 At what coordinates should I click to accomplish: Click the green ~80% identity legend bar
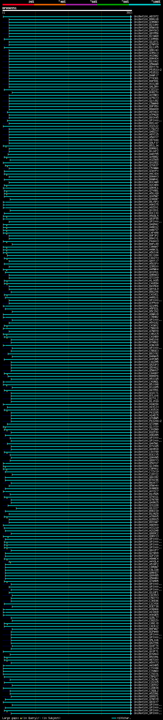click(x=113, y=5)
